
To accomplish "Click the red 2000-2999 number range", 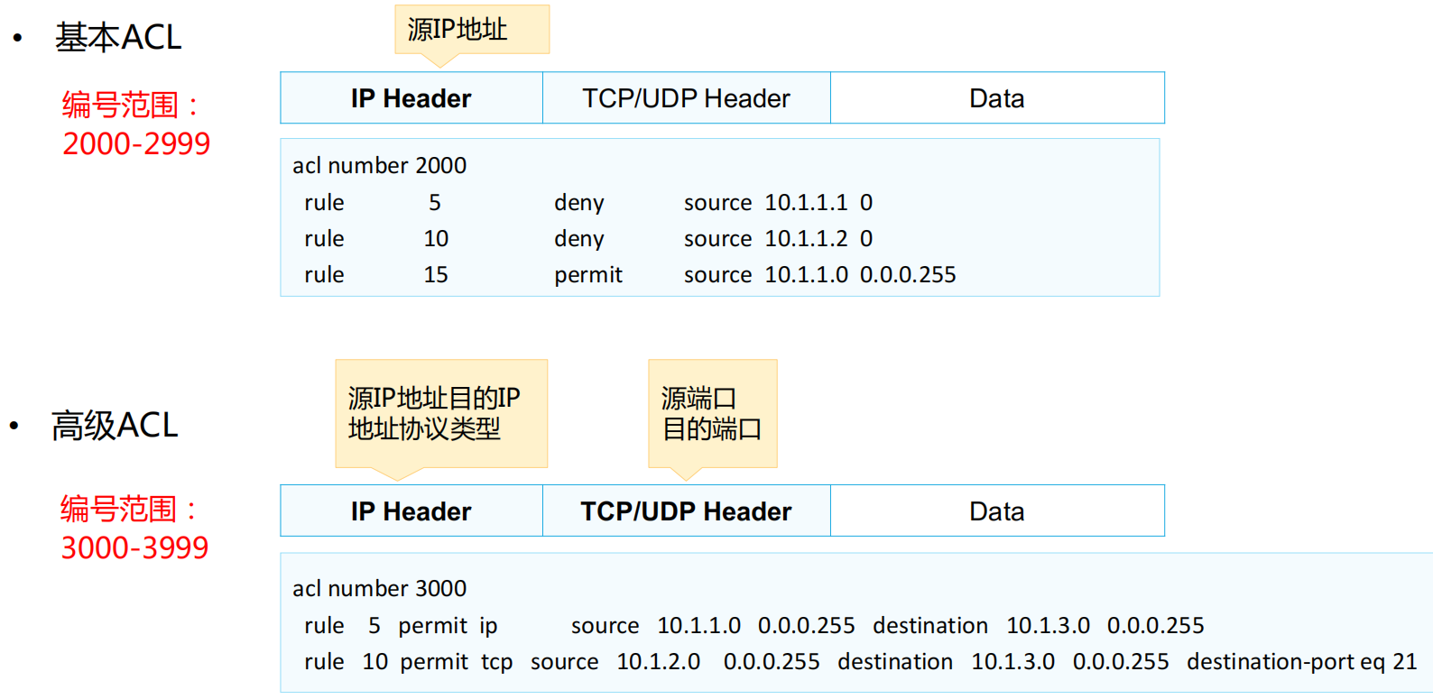I will (136, 143).
